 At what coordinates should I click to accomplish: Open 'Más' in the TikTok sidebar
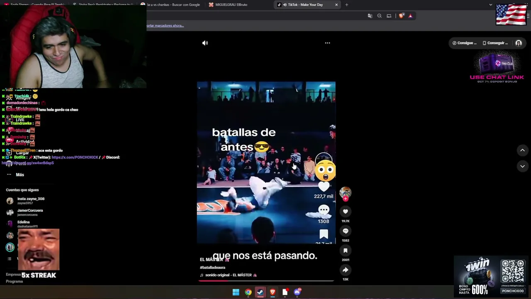point(20,175)
